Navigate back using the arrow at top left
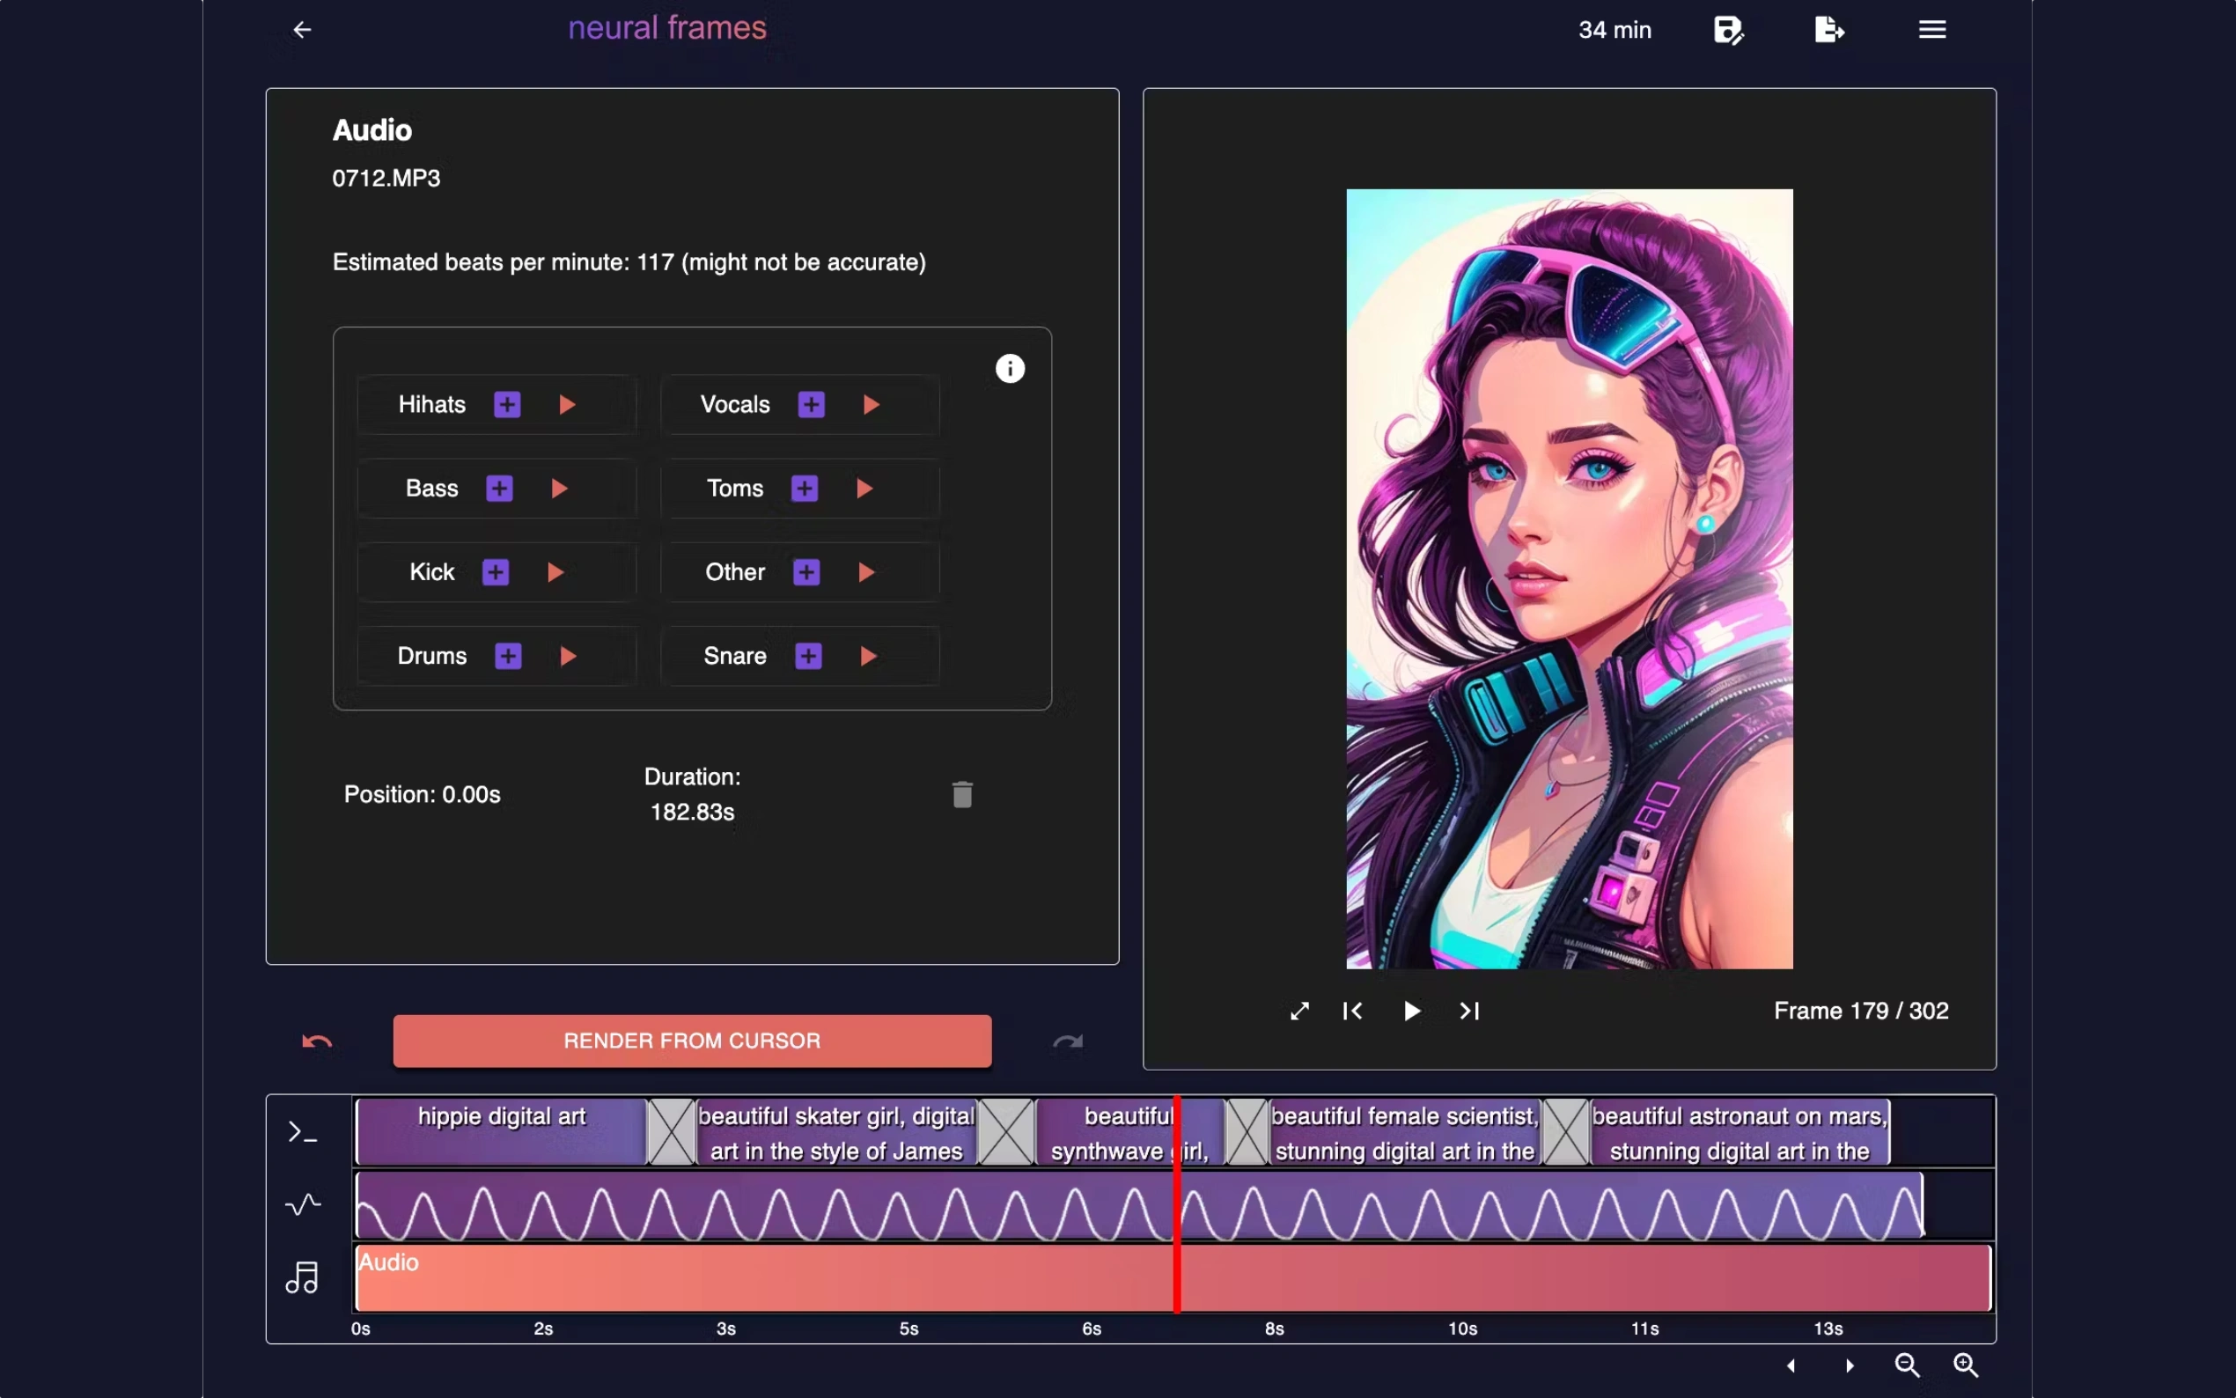Viewport: 2236px width, 1398px height. click(301, 29)
